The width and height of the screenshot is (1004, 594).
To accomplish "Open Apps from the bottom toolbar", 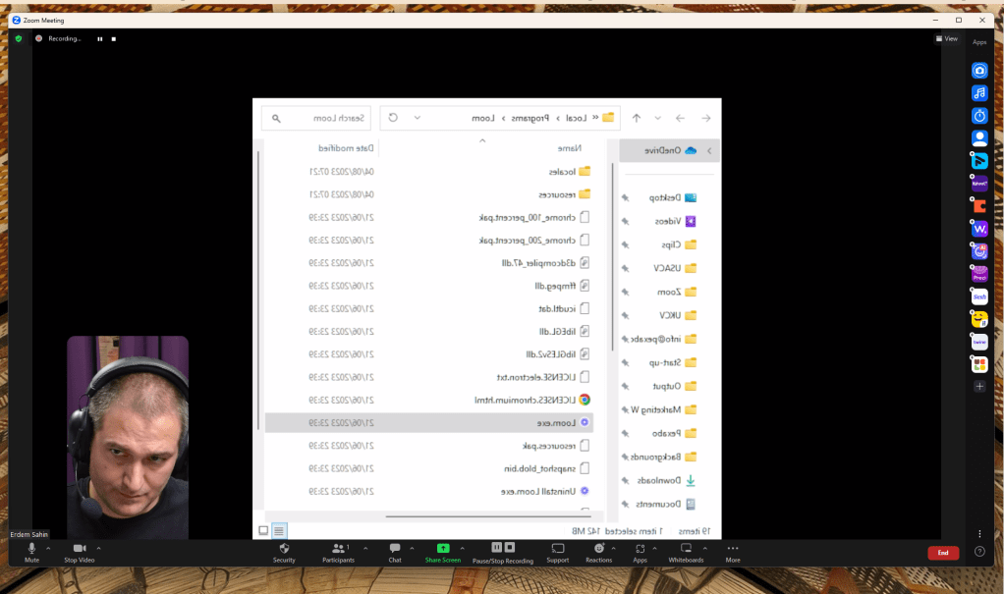I will (640, 553).
